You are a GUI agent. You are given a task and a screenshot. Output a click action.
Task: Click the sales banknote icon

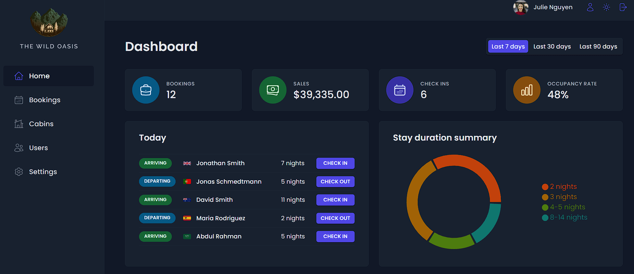[273, 90]
